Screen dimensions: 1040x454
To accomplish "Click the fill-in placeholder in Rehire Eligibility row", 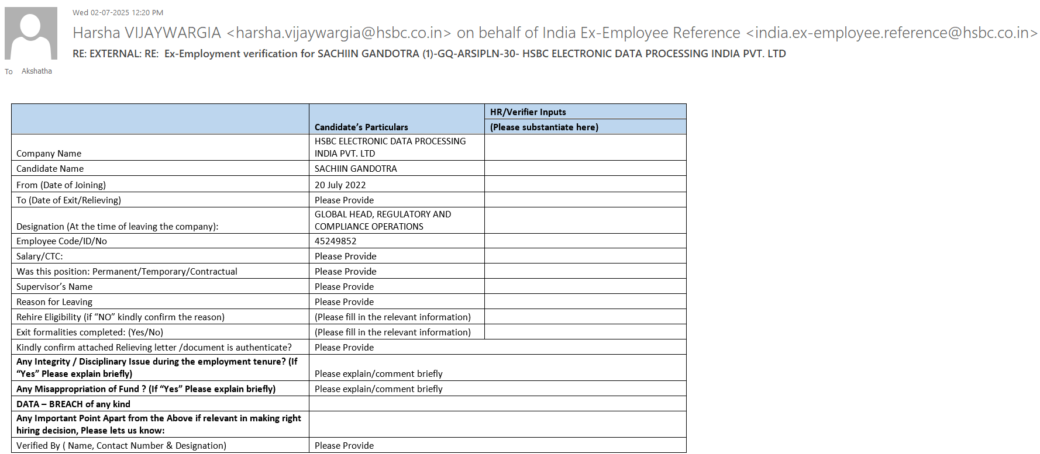I will pyautogui.click(x=392, y=317).
